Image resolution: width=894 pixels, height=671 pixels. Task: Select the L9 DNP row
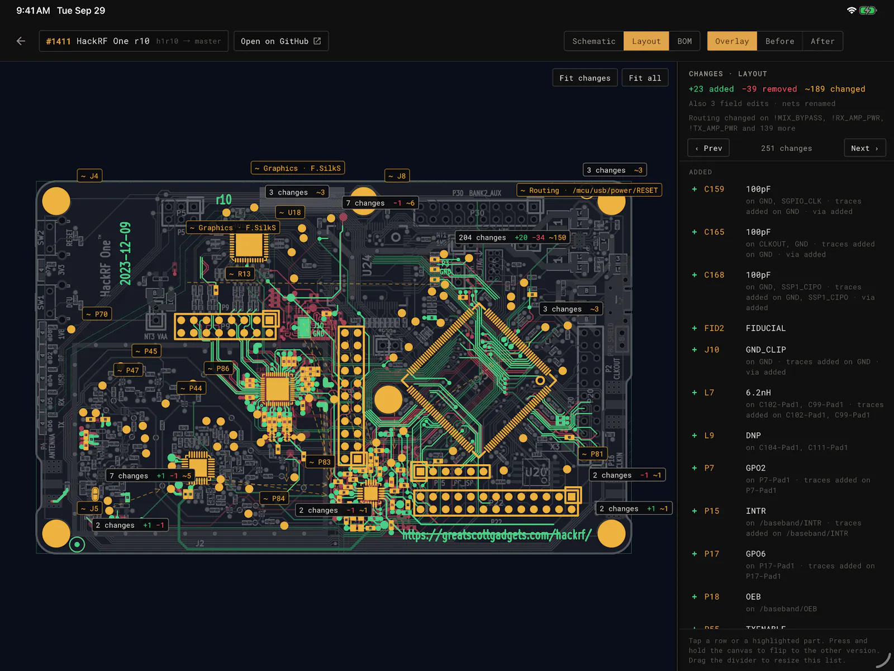tap(786, 441)
